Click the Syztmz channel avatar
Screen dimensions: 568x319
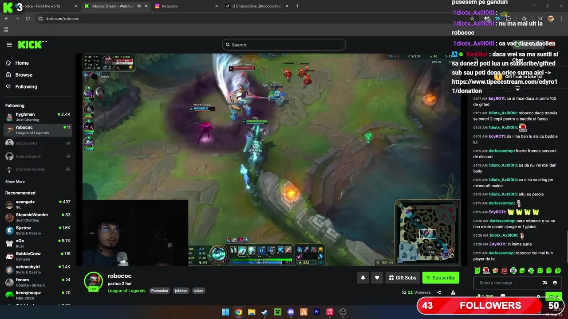pos(9,230)
